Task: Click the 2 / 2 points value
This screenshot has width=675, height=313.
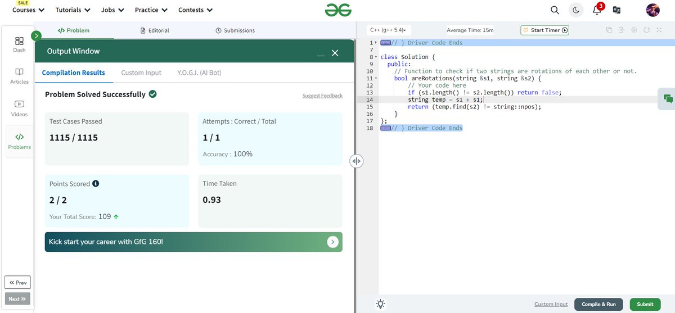Action: (x=59, y=199)
